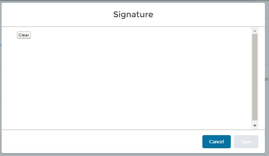
Task: Click the grey vertical scrollbar thumb
Action: tap(255, 77)
